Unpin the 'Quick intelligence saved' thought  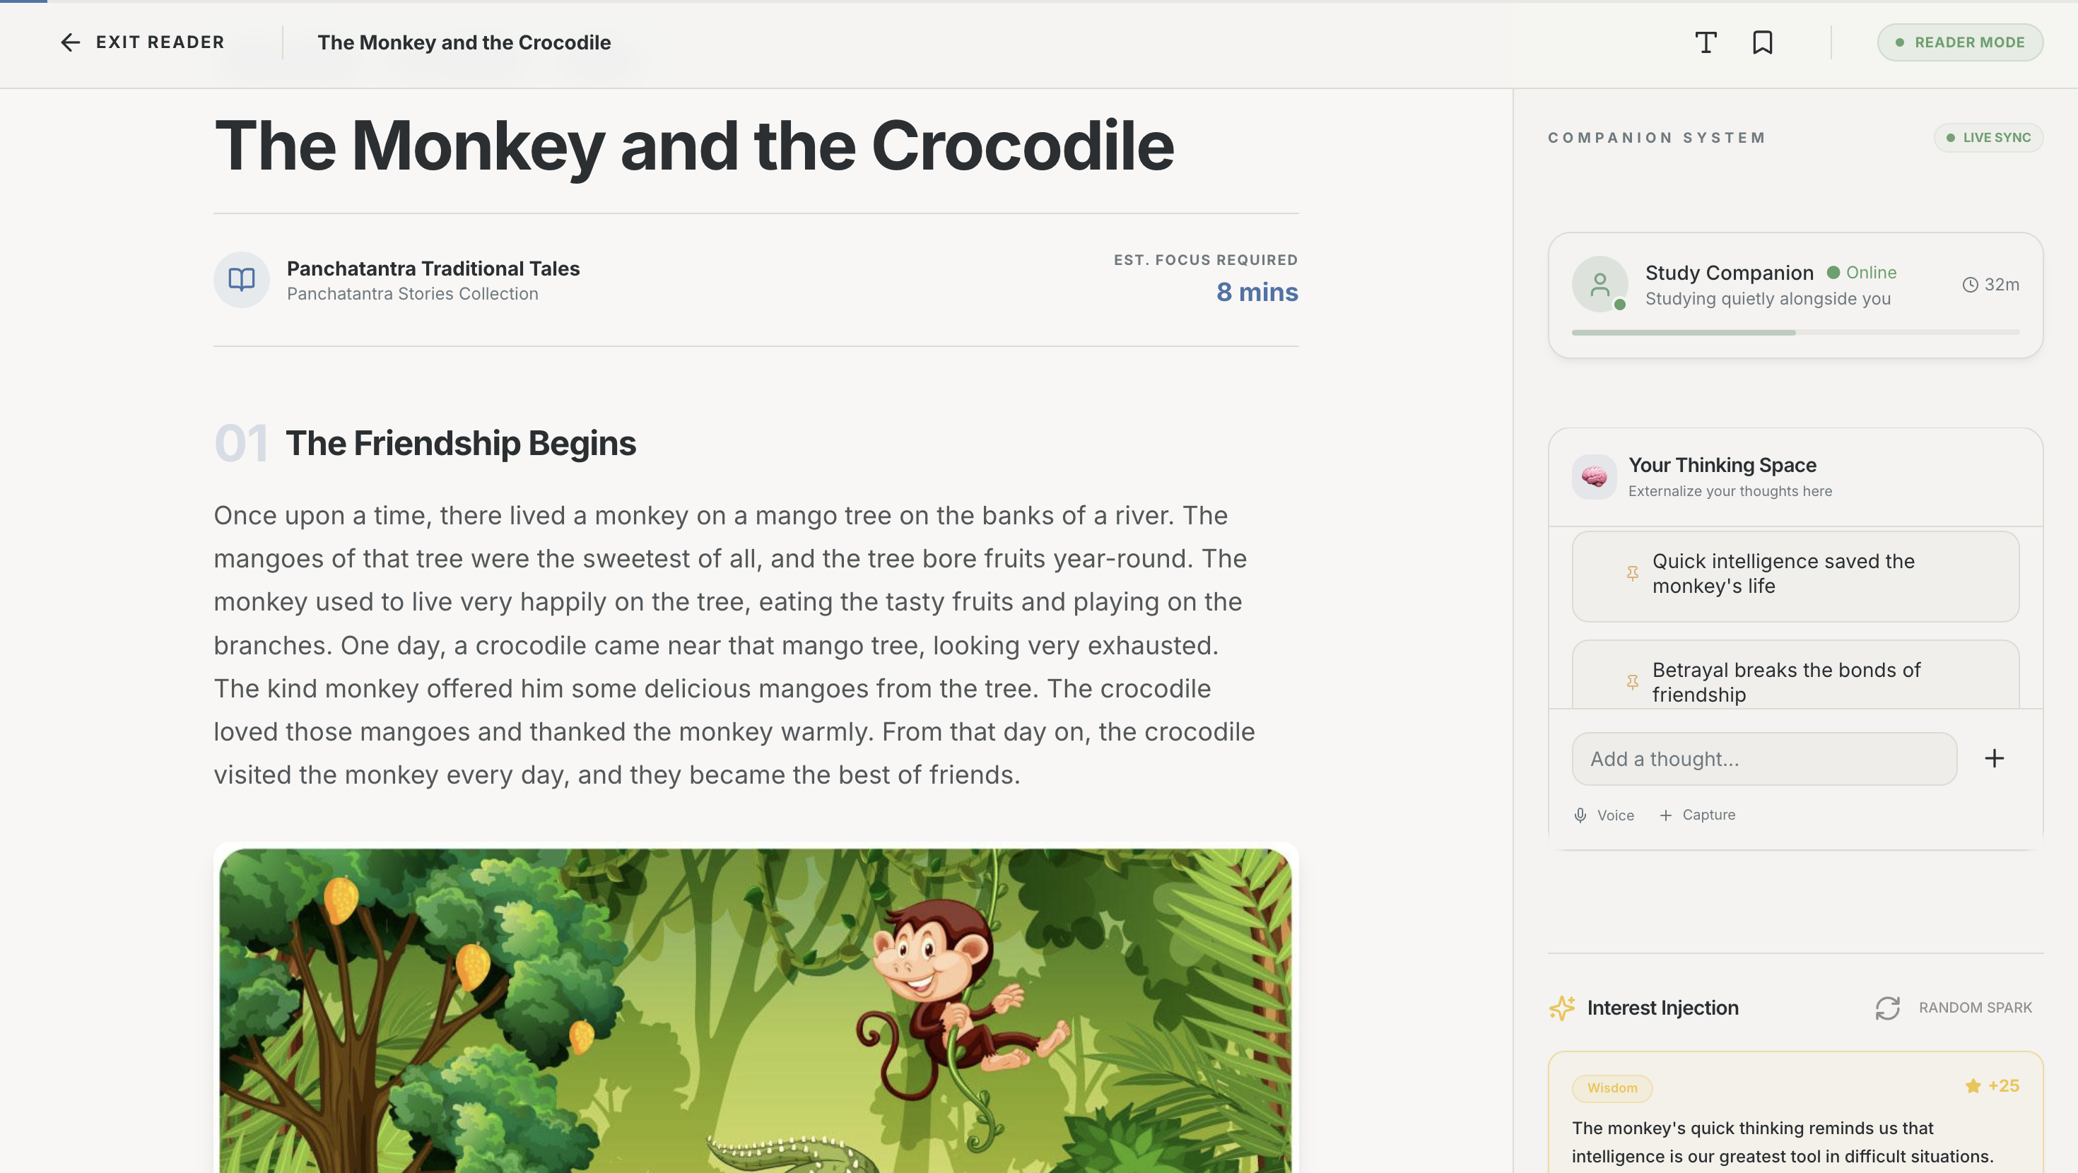(x=1632, y=574)
